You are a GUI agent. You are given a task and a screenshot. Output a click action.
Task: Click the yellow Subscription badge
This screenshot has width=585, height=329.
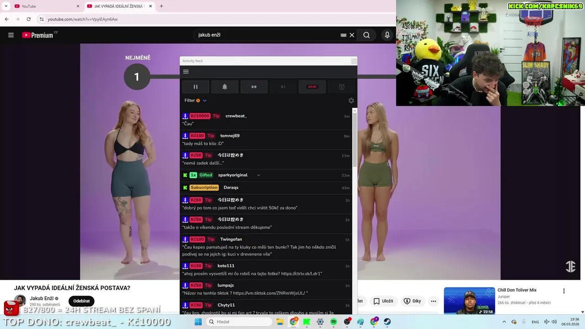click(204, 187)
